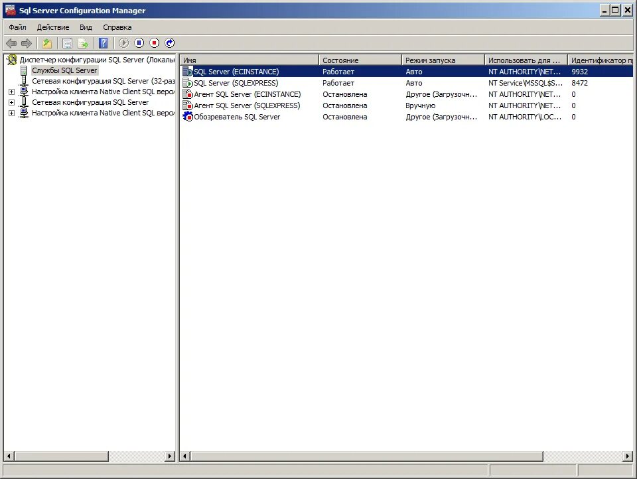Viewport: 637px width, 479px height.
Task: Click left arrow of tree pane scrollbar
Action: pyautogui.click(x=9, y=456)
